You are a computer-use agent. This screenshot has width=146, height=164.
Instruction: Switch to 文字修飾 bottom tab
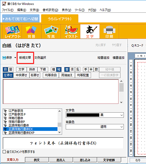point(109,160)
